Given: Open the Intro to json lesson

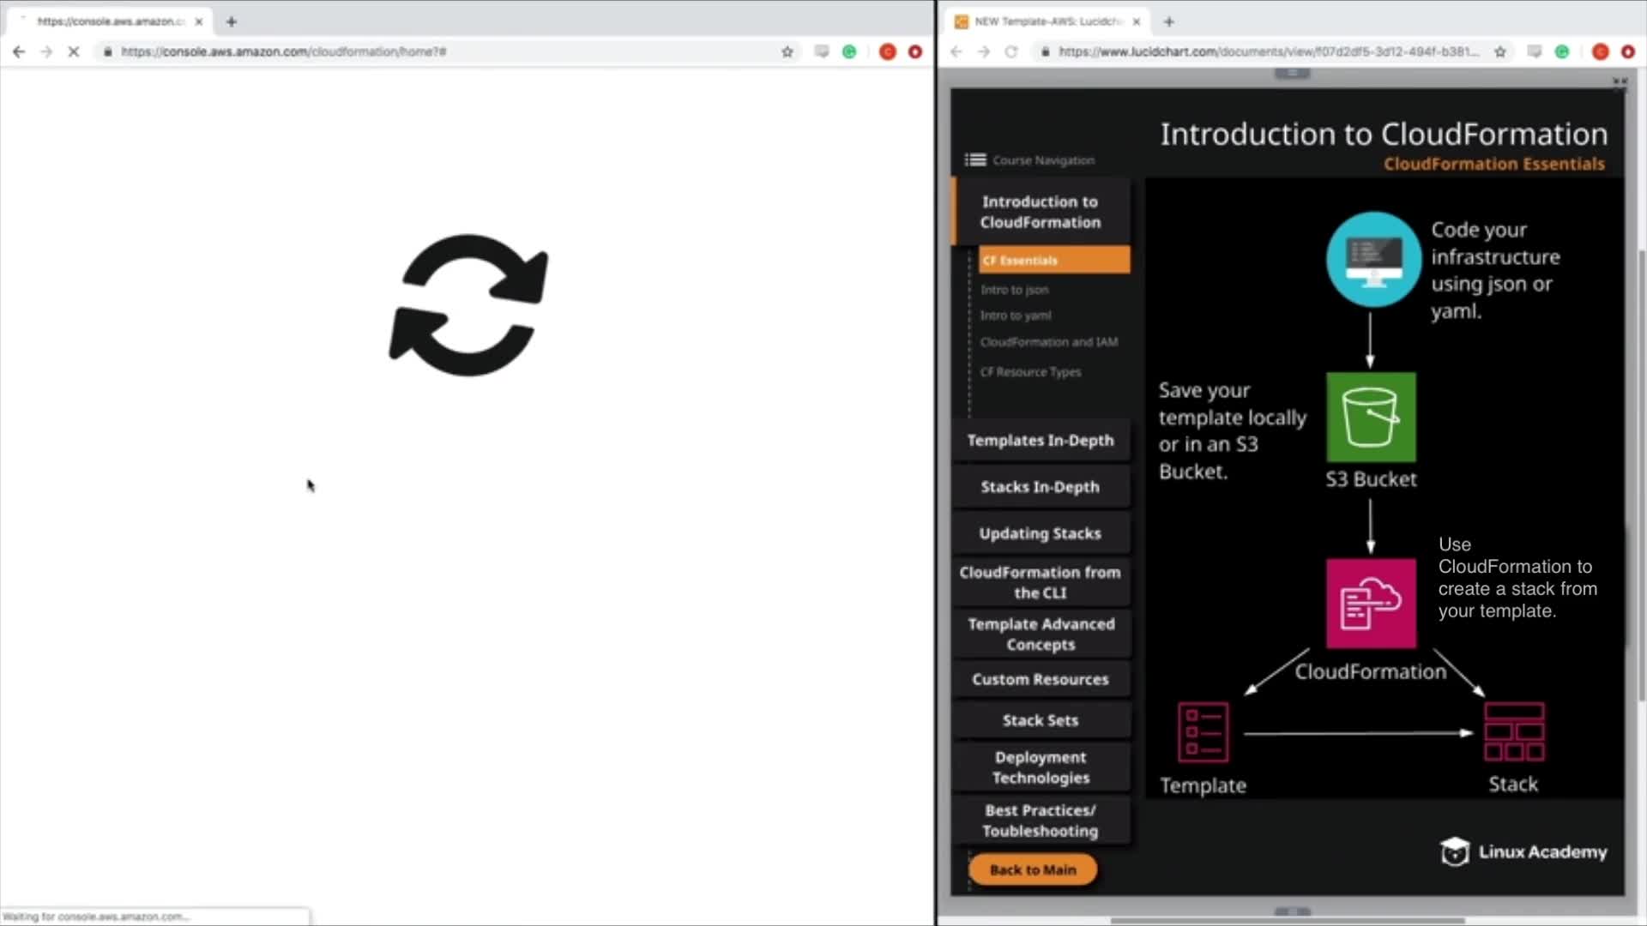Looking at the screenshot, I should pos(1014,290).
